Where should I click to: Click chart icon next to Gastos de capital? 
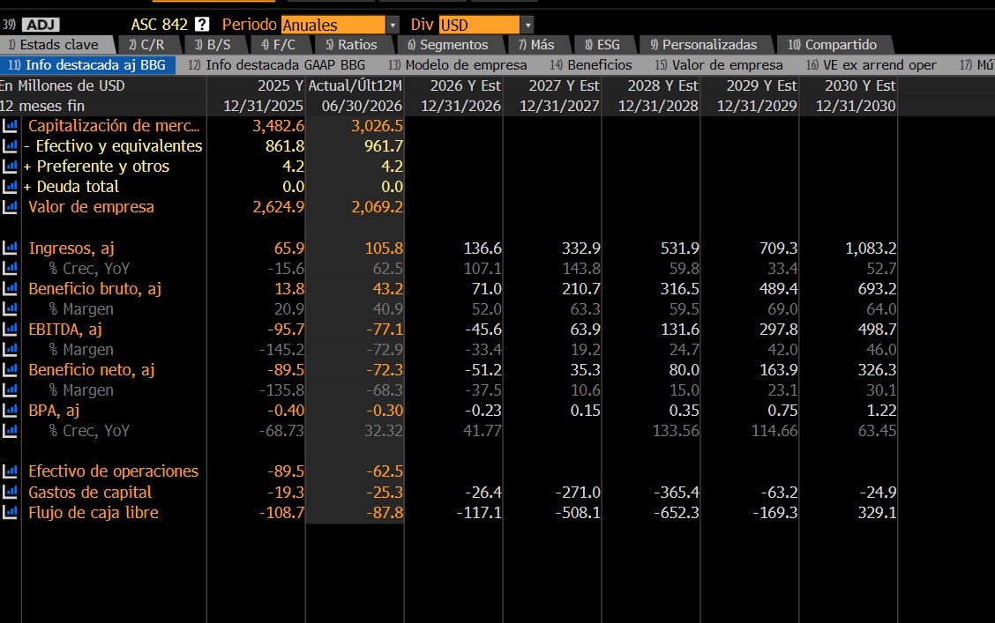point(11,492)
